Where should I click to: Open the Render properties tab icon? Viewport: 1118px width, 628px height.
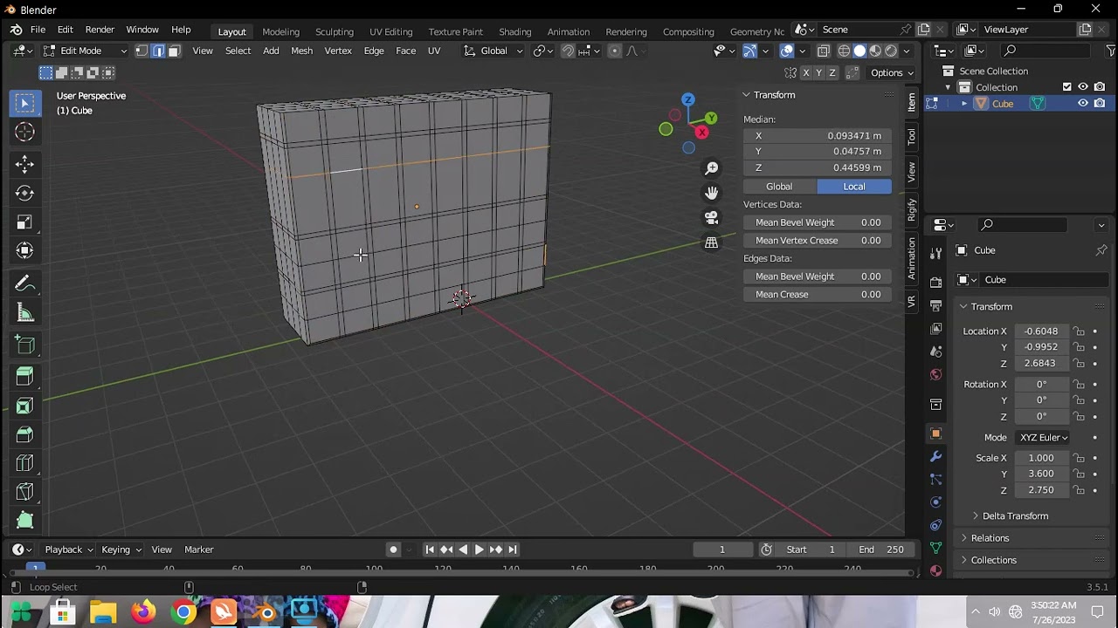pos(936,283)
